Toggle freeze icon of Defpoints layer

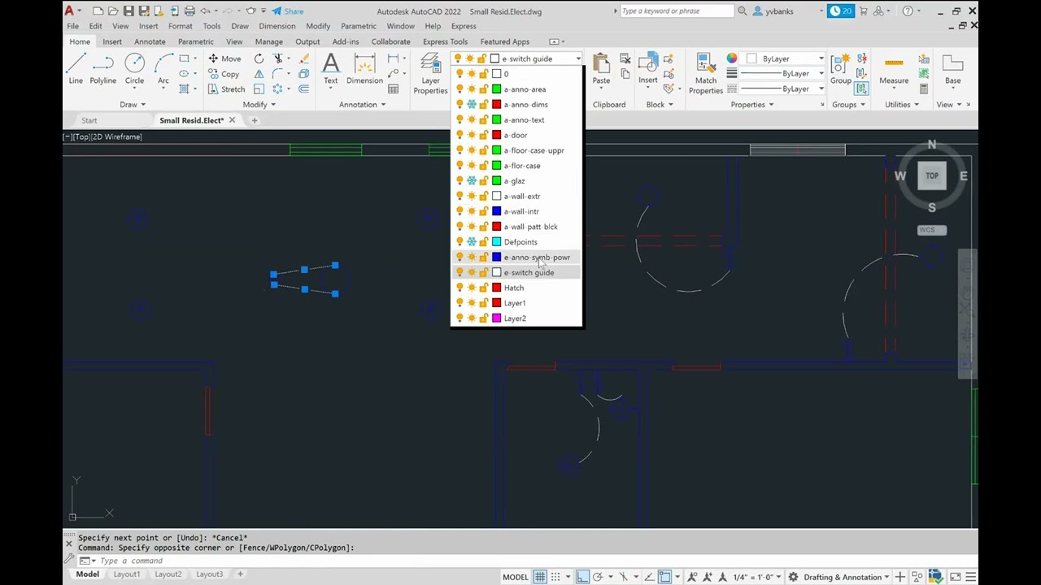click(472, 241)
